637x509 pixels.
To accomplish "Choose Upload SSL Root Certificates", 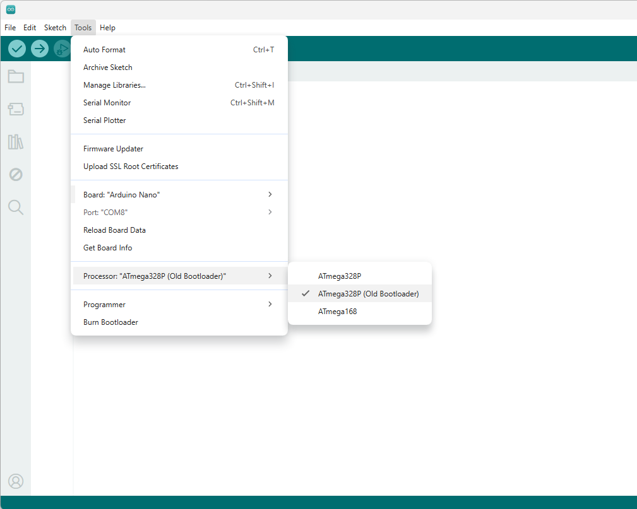I will (179, 167).
